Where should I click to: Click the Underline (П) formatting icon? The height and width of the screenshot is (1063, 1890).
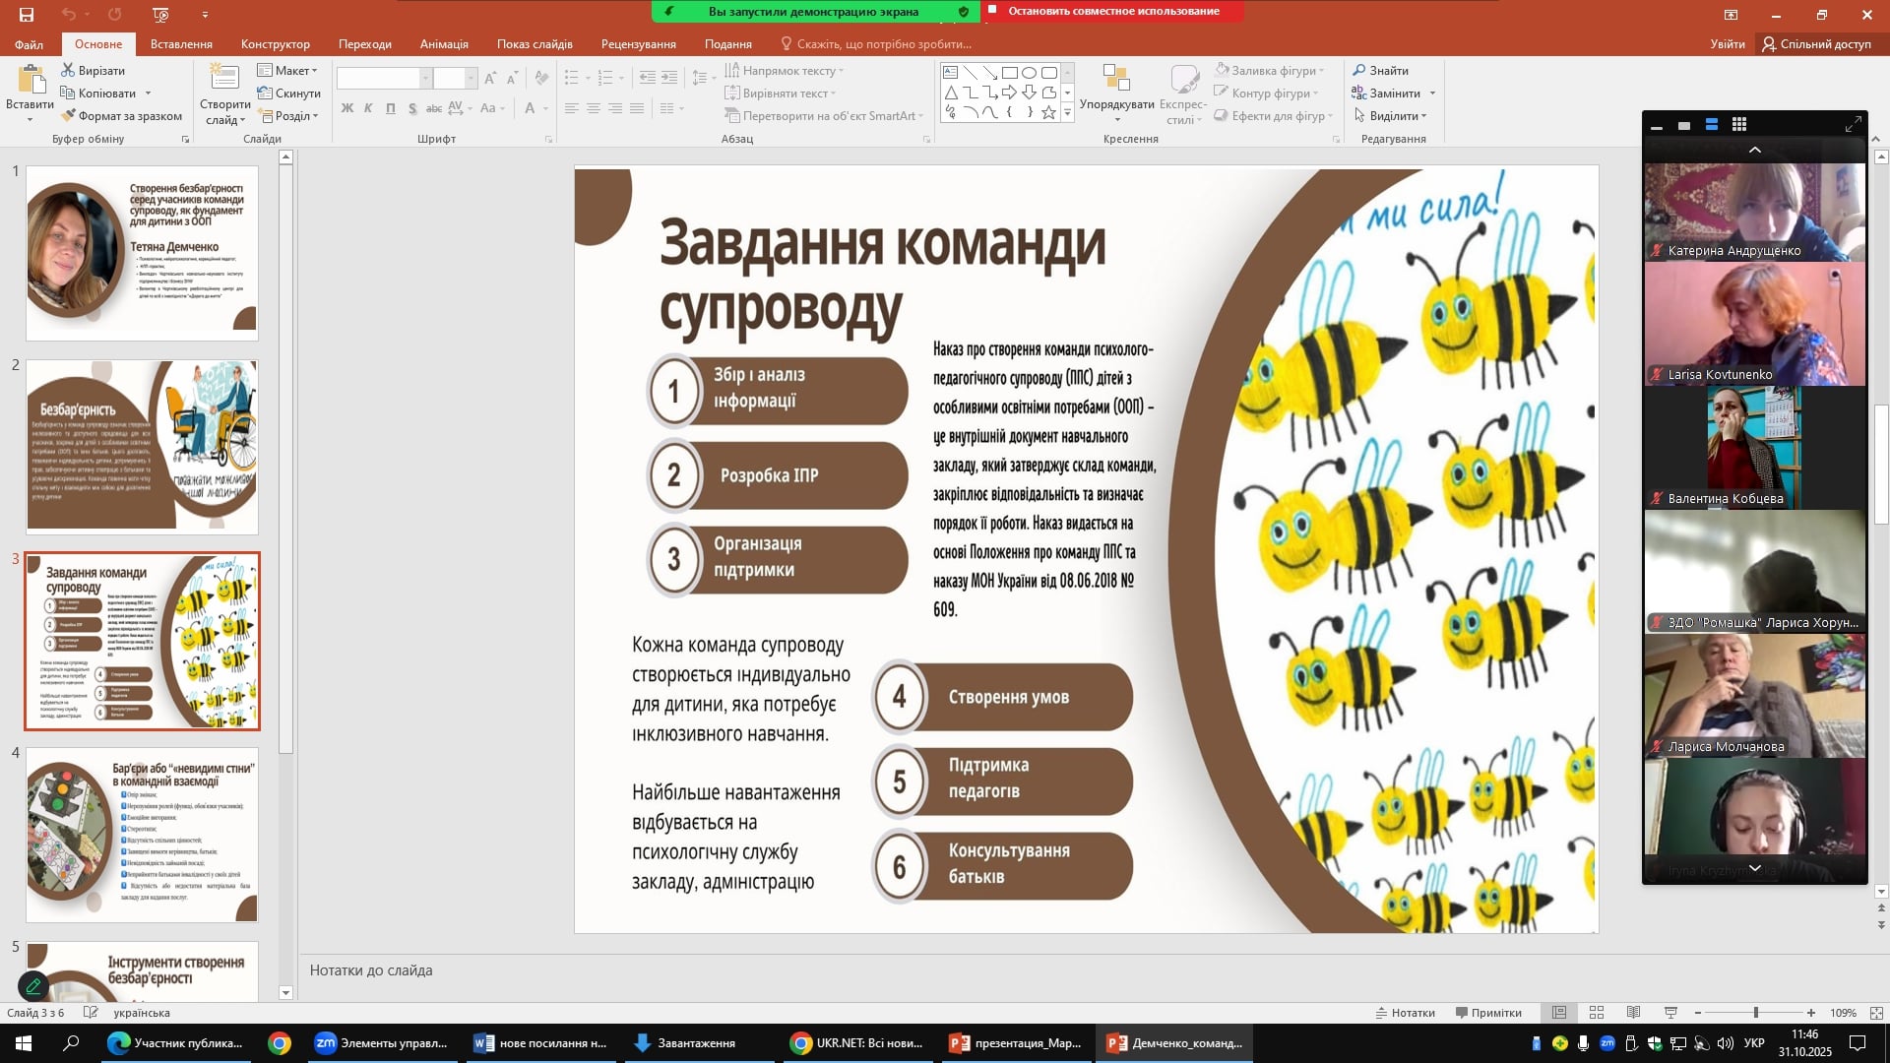click(391, 108)
